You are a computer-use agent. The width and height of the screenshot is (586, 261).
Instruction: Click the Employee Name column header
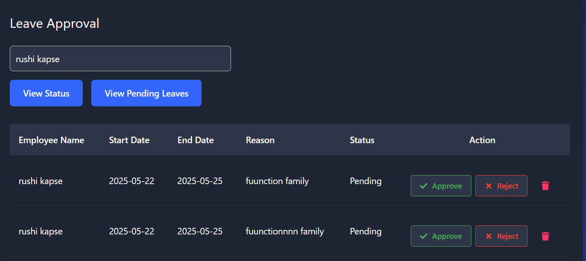[x=51, y=140]
